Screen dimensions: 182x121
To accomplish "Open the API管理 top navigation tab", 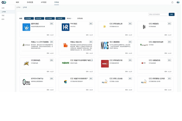I will 44,2.
